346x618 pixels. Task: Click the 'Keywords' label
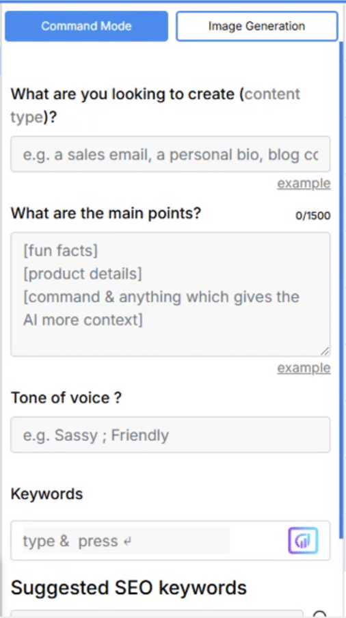click(x=46, y=494)
